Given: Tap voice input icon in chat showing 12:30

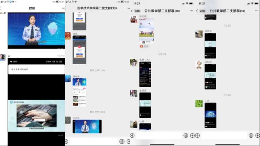Looking at the screenshot, I should coord(197,135).
